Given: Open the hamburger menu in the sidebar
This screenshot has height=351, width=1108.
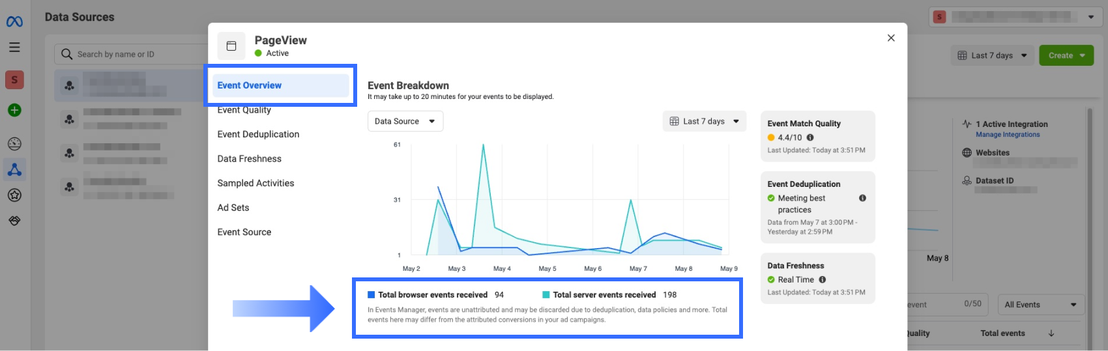Looking at the screenshot, I should (14, 47).
